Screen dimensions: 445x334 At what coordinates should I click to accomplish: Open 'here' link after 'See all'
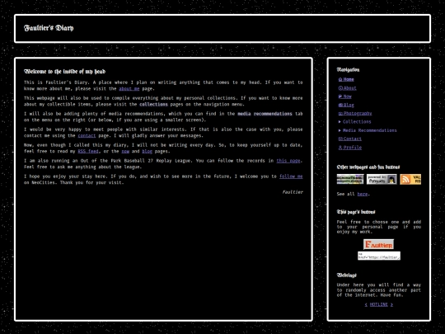(x=363, y=194)
